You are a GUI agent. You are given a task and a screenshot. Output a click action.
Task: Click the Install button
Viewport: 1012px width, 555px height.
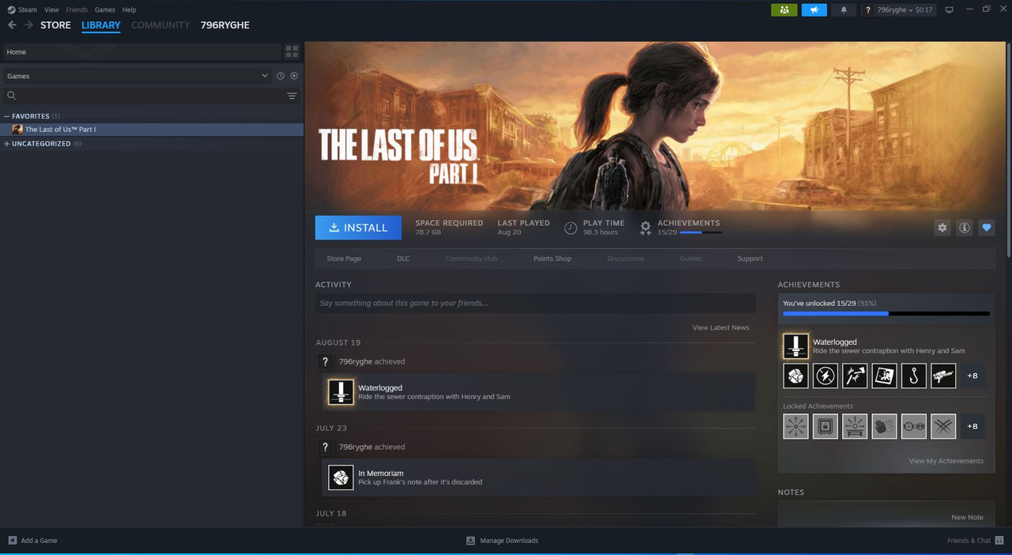point(358,228)
